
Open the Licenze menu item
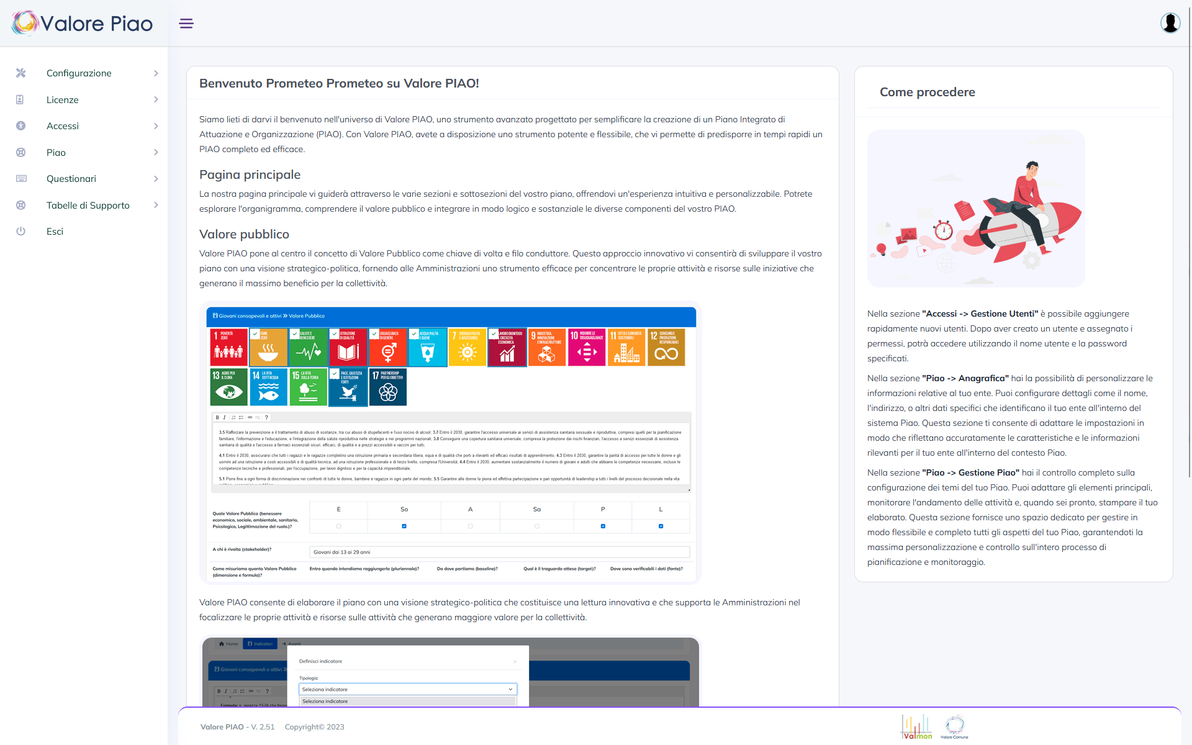point(63,100)
